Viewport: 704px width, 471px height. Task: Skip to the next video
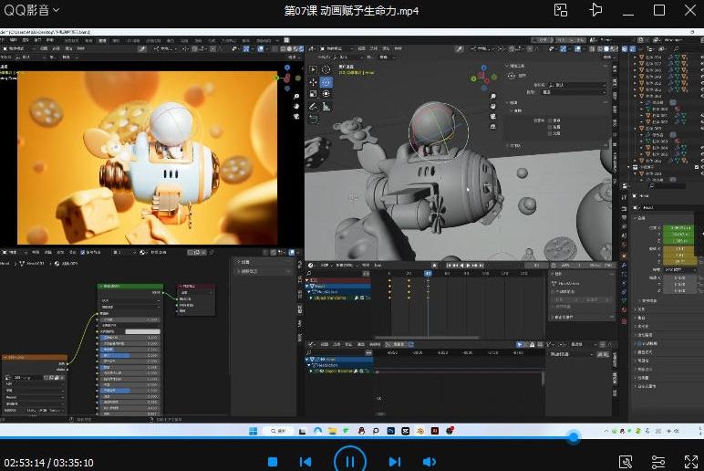(394, 462)
